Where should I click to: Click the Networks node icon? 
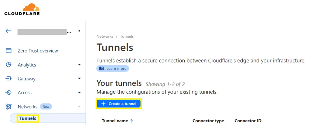9,106
